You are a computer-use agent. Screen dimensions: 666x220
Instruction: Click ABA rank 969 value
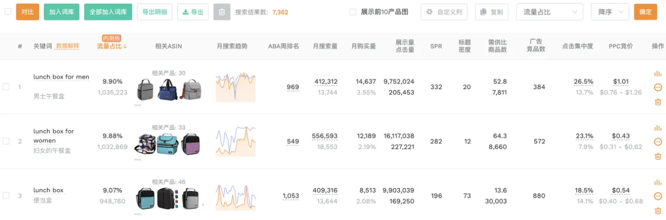click(293, 87)
